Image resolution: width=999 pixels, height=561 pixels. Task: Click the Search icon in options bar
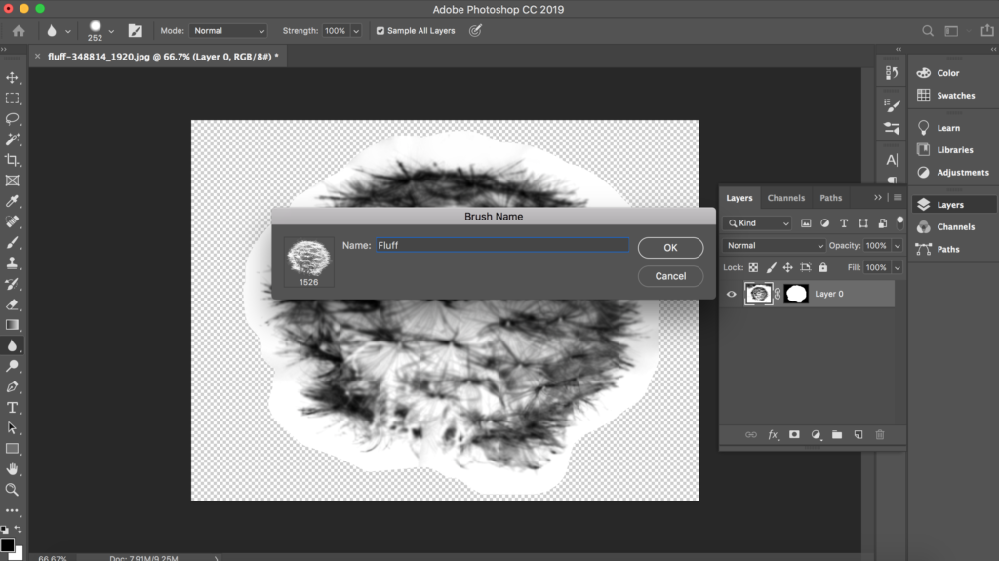928,30
